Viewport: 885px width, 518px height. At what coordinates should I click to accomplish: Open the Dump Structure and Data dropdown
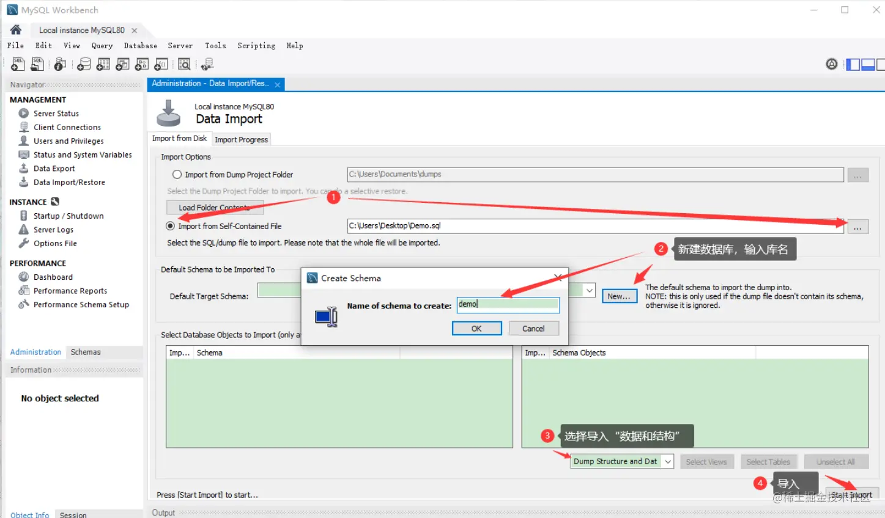(622, 461)
